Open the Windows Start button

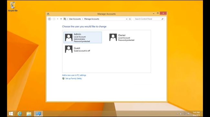11,114
